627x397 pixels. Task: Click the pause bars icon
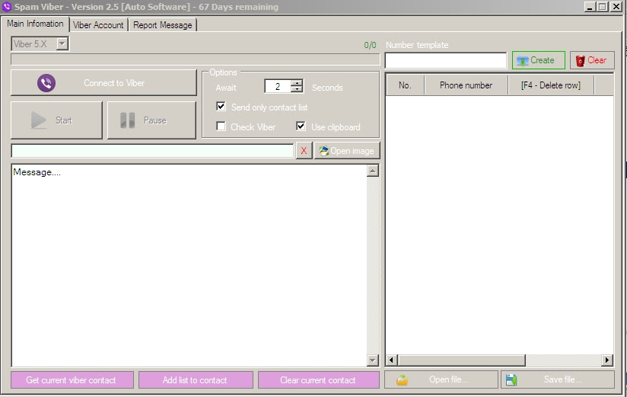(x=128, y=120)
